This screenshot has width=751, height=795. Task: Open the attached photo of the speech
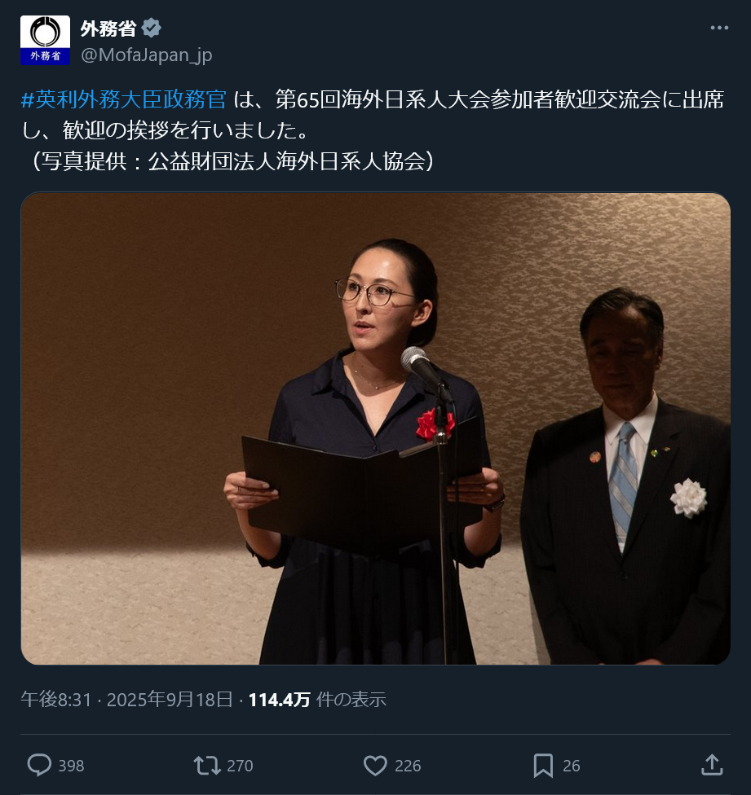[375, 428]
